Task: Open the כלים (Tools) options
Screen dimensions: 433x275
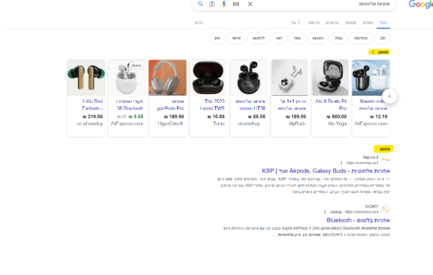Action: [199, 23]
